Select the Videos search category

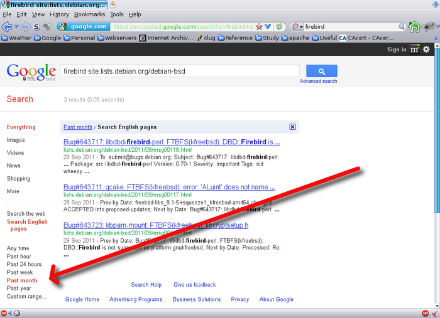click(16, 153)
